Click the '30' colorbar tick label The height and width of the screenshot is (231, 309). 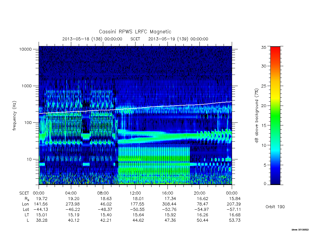click(x=264, y=66)
